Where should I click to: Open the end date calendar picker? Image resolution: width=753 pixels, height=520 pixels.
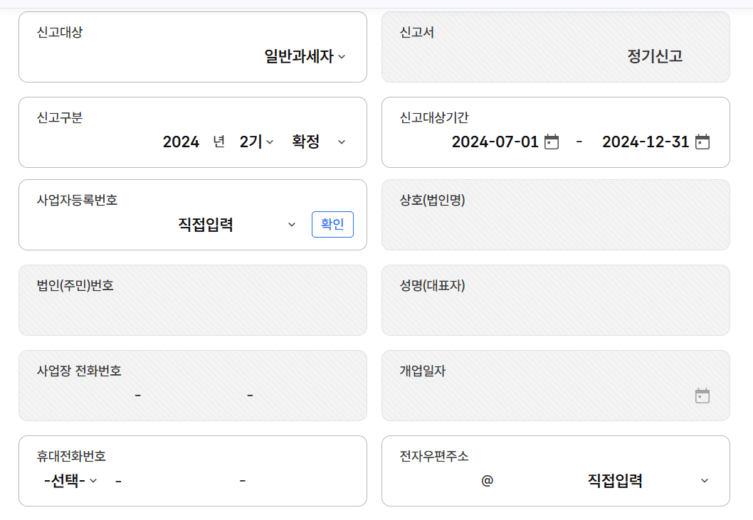(x=702, y=142)
